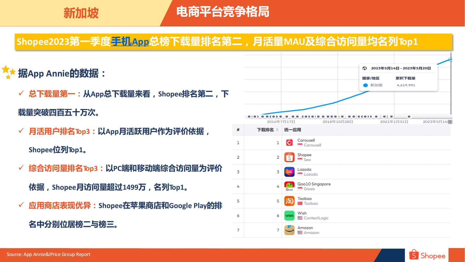The width and height of the screenshot is (465, 262).
Task: Click the chart endpoint marker at top right
Action: (451, 59)
